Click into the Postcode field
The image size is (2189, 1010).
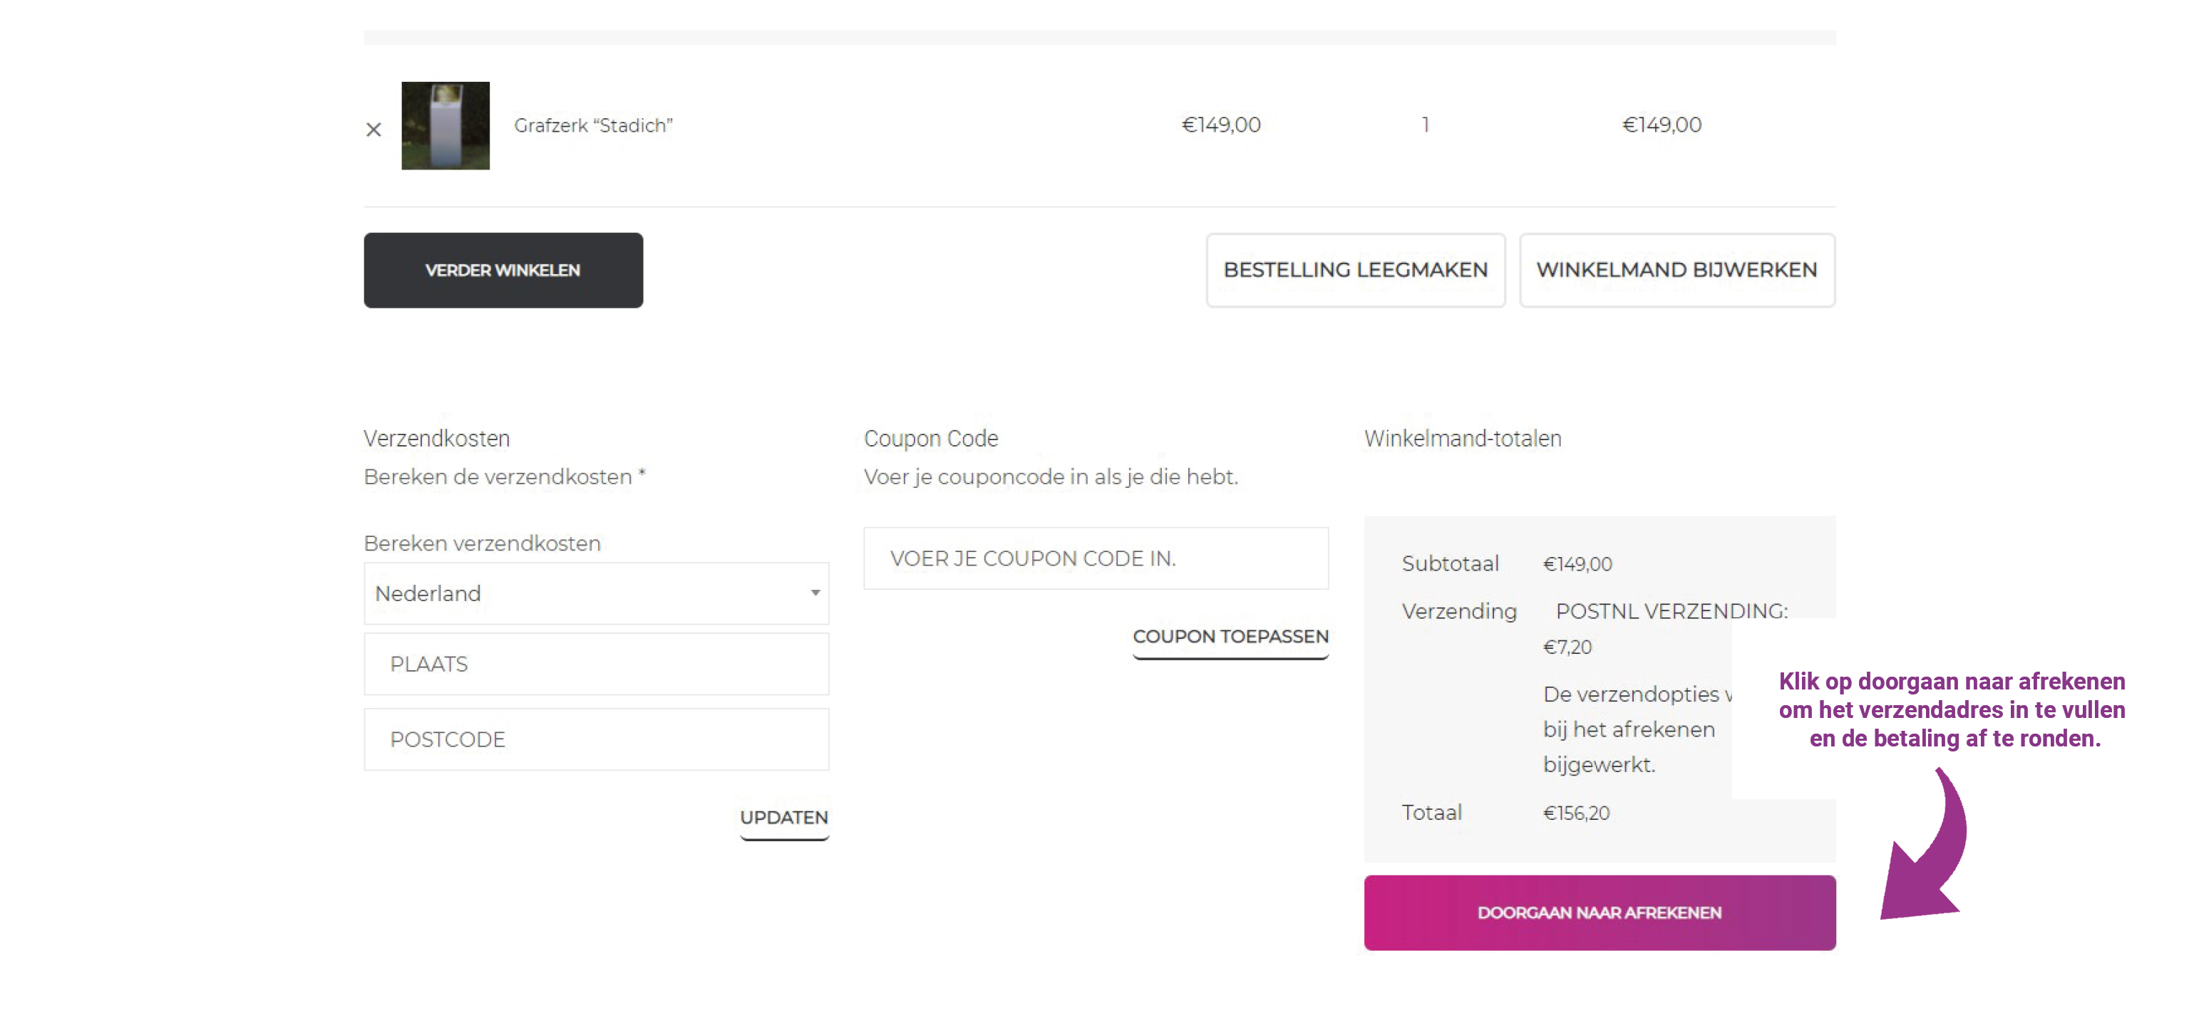point(595,739)
